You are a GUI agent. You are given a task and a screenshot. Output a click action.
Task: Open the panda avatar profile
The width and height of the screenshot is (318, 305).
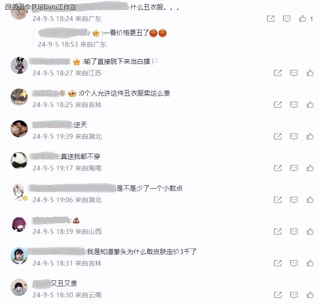coord(19,160)
